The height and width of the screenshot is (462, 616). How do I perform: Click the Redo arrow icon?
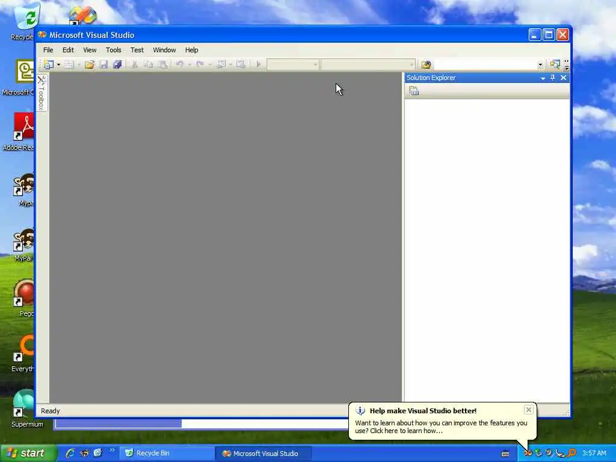(x=200, y=64)
